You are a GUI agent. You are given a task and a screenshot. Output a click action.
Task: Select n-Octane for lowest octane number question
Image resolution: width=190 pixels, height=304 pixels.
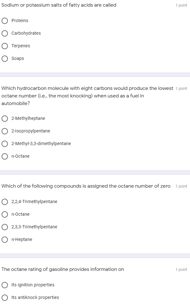click(5, 156)
